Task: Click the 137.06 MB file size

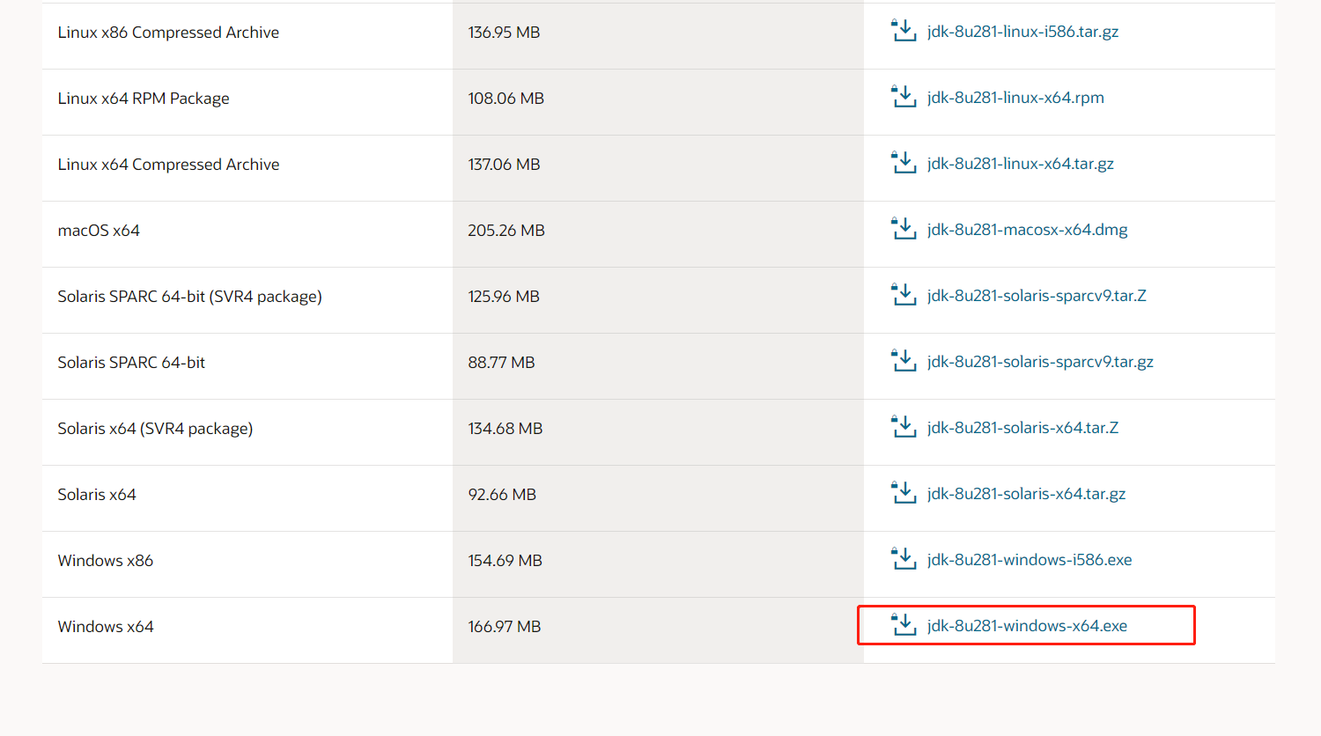Action: [x=505, y=165]
